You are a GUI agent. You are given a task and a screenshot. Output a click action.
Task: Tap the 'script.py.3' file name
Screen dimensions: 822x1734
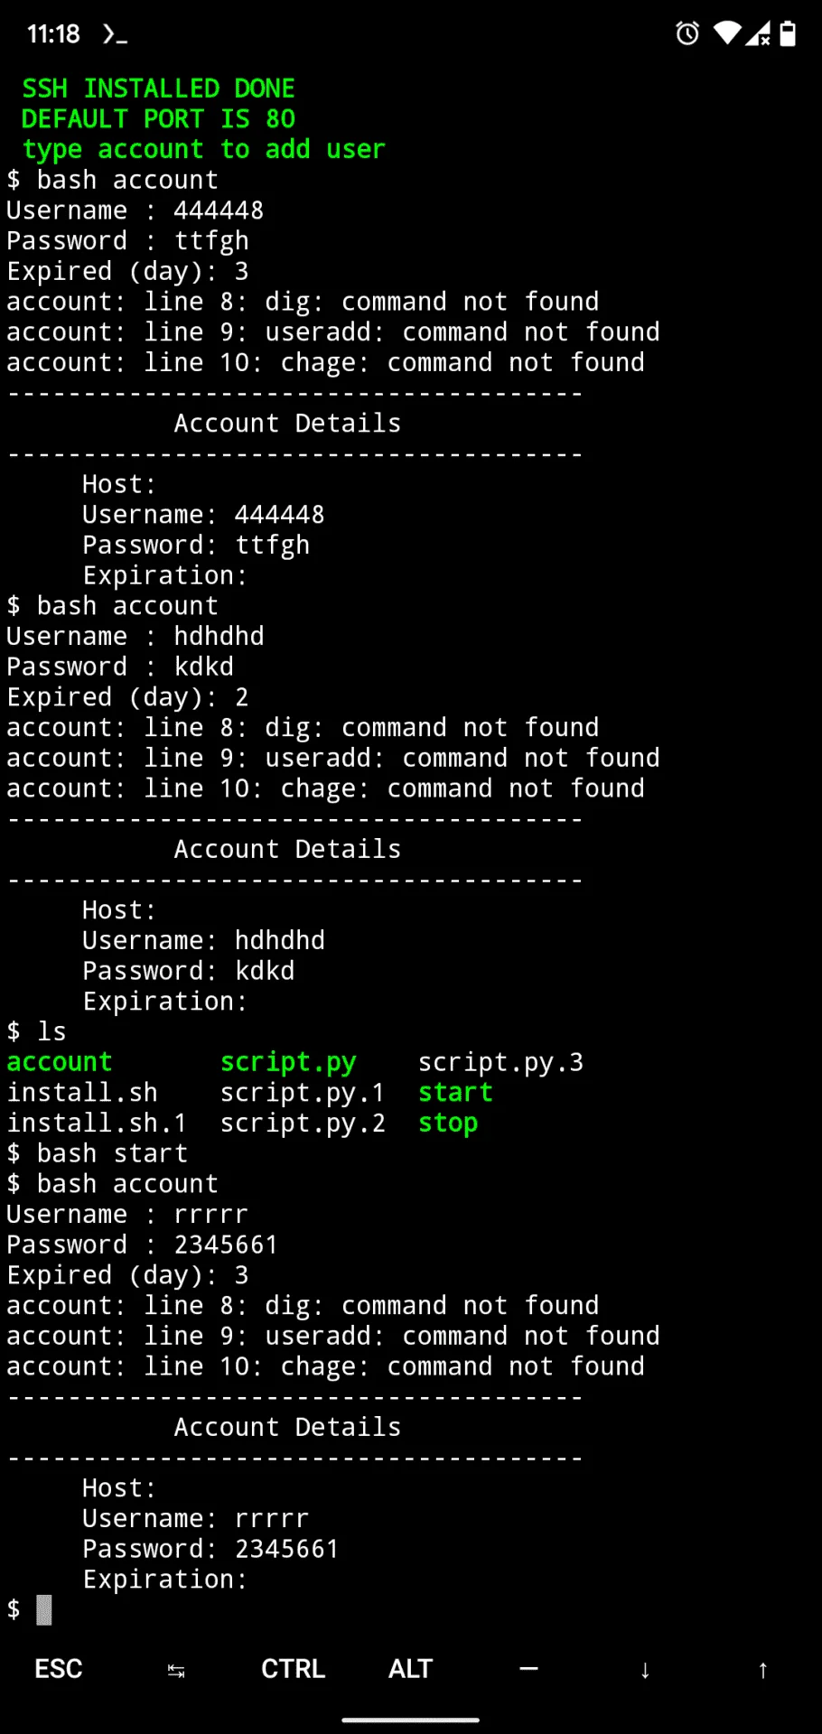(500, 1062)
